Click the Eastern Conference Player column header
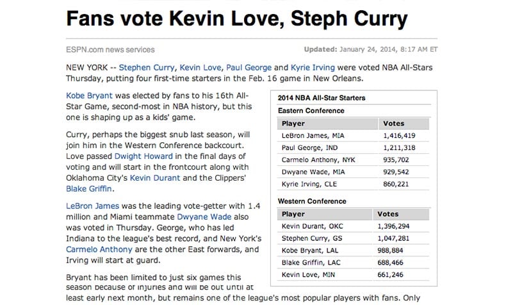Viewport: 506px width, 305px height. [x=327, y=124]
